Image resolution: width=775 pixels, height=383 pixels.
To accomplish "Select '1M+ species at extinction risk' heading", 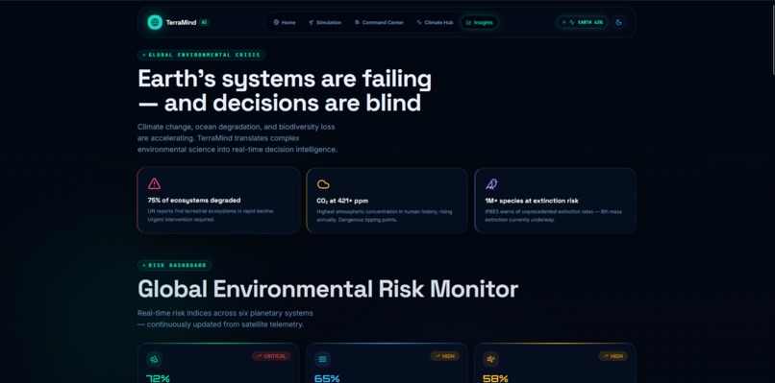I will [x=532, y=201].
